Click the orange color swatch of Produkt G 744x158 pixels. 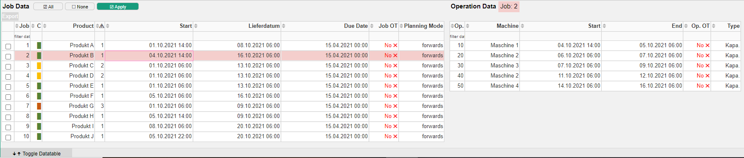click(x=39, y=106)
